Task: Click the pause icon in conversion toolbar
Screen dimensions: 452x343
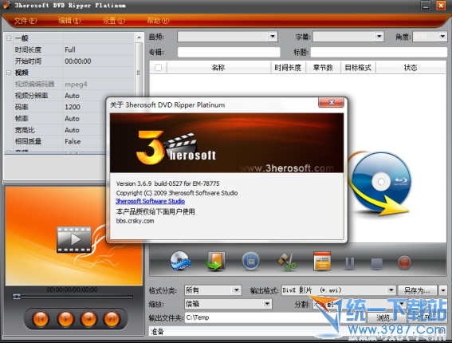Action: point(349,262)
